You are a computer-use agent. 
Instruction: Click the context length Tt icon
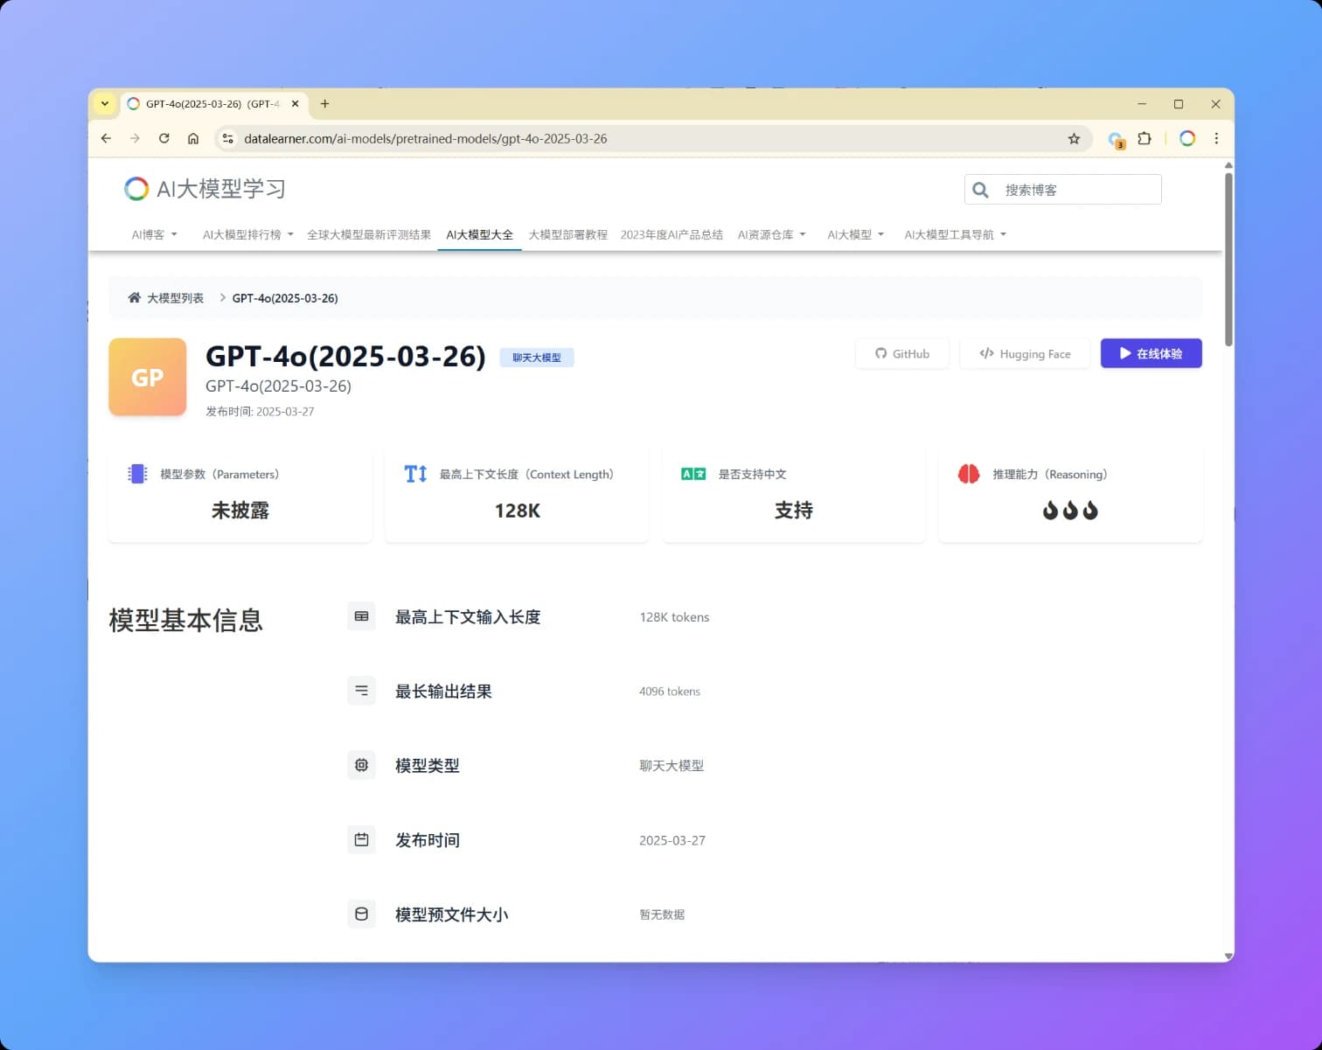click(x=415, y=473)
